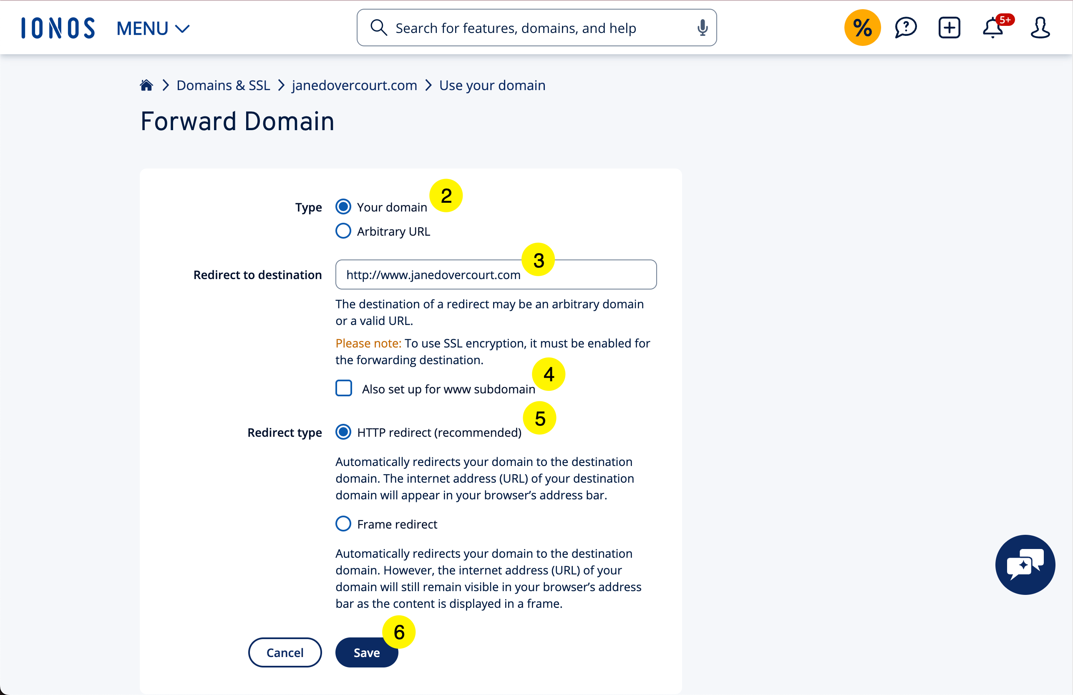Click the Forward Domain heading
Screen dimensions: 1073x695
[237, 121]
